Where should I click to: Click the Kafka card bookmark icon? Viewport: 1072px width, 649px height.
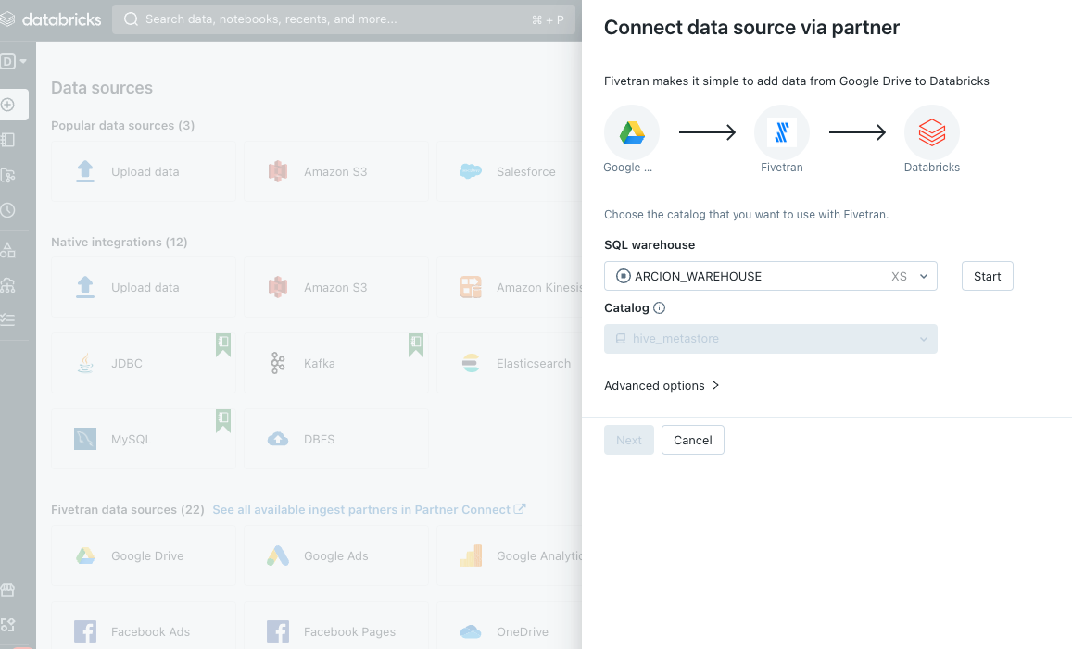click(416, 345)
